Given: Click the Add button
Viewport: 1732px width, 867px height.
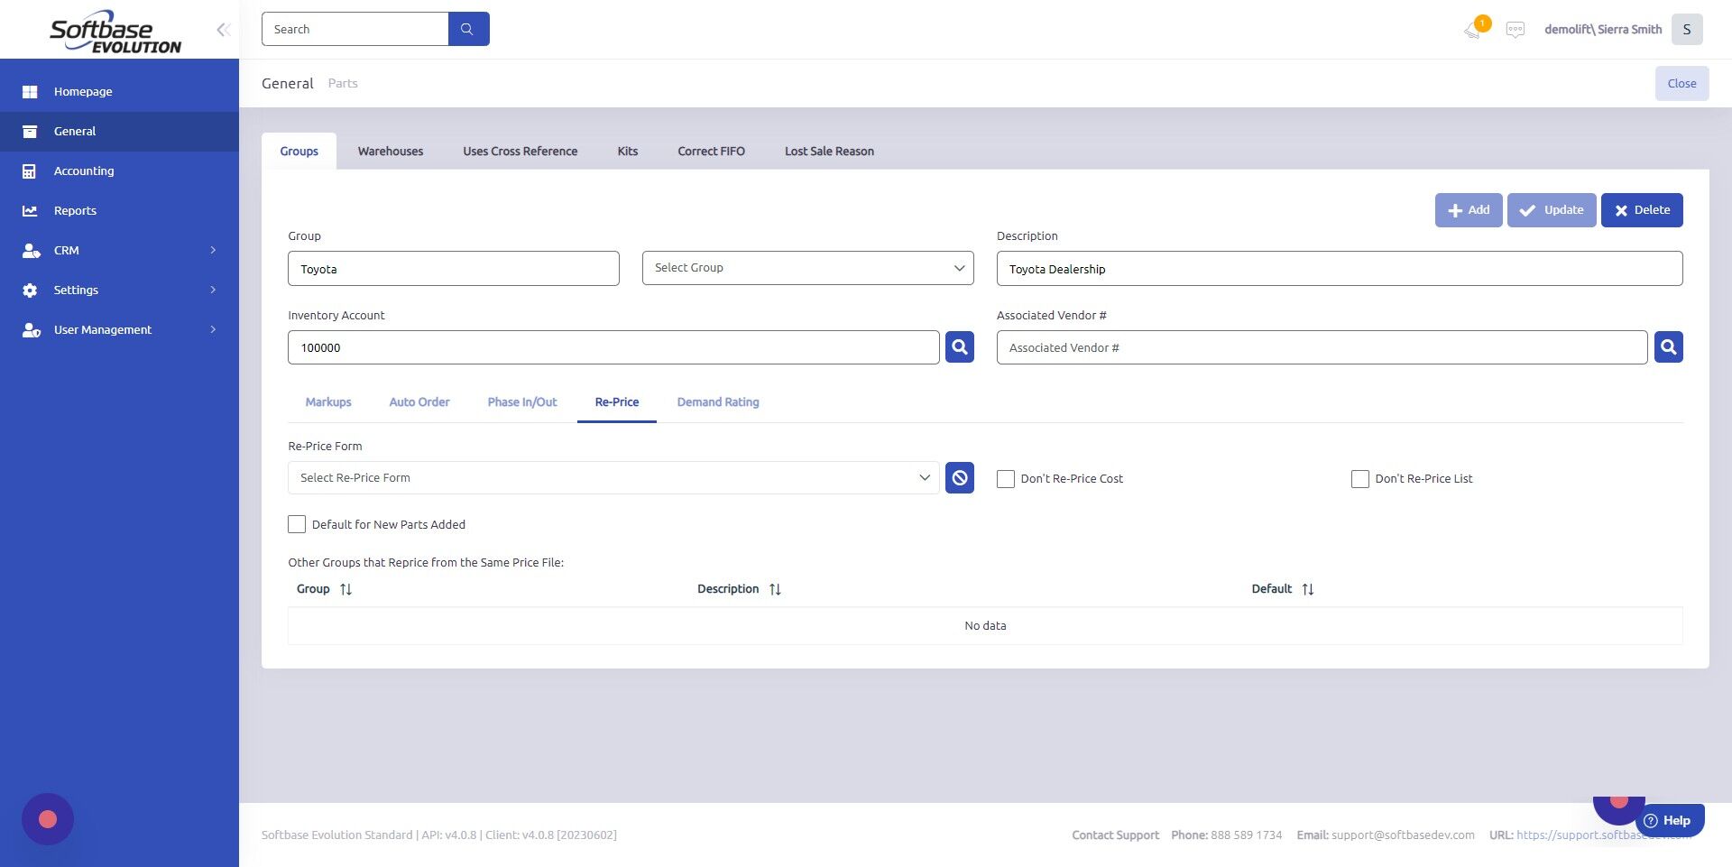Looking at the screenshot, I should pyautogui.click(x=1469, y=210).
